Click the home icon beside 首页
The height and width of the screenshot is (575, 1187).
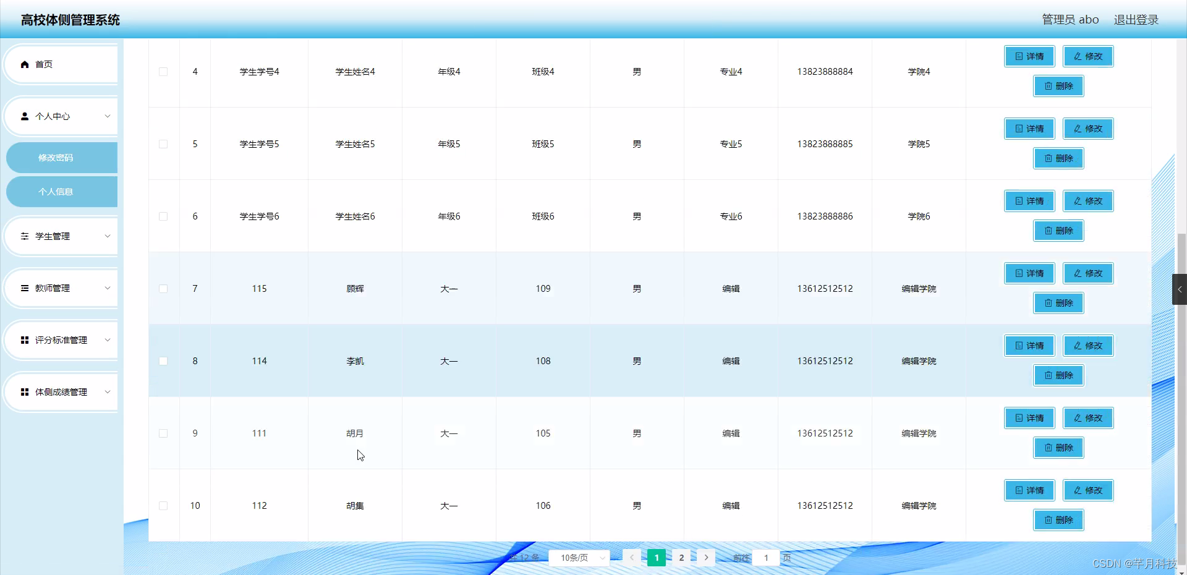click(25, 64)
